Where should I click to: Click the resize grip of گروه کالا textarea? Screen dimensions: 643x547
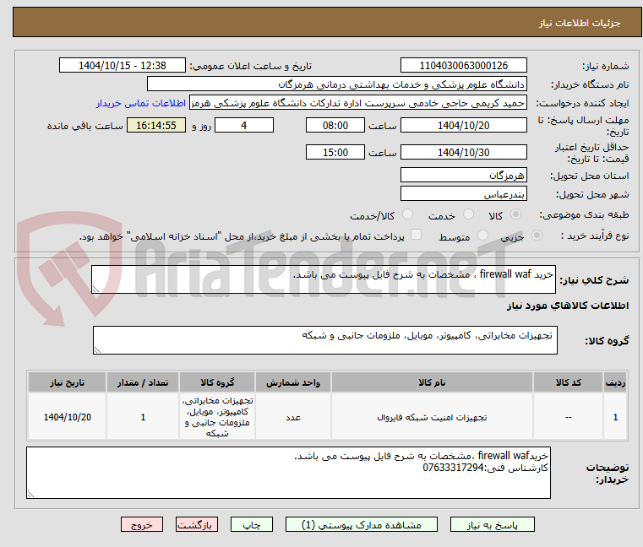[x=98, y=350]
